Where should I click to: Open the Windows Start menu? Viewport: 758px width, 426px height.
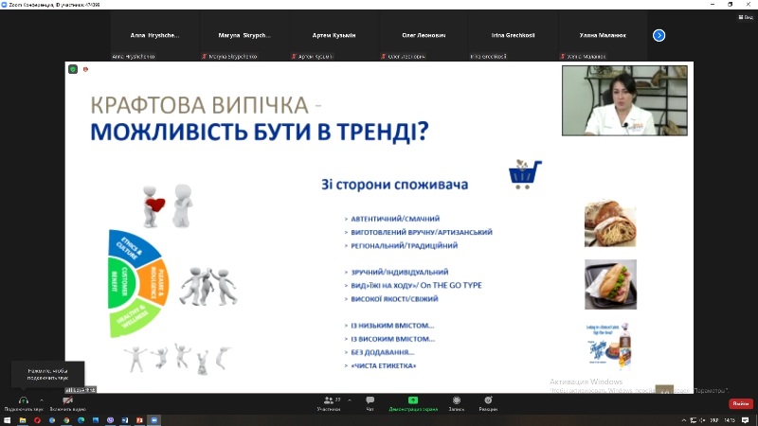click(7, 420)
